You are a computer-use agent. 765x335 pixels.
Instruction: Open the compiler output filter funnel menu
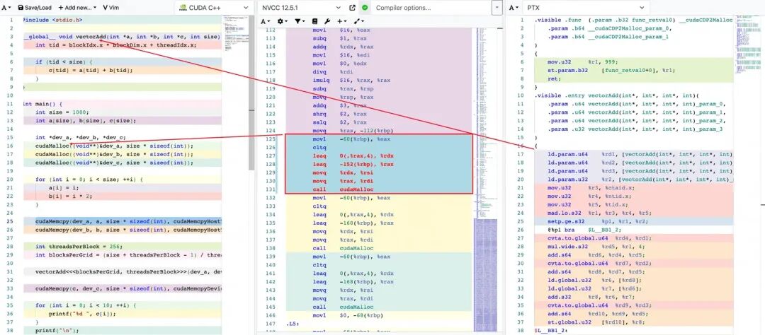coord(299,21)
